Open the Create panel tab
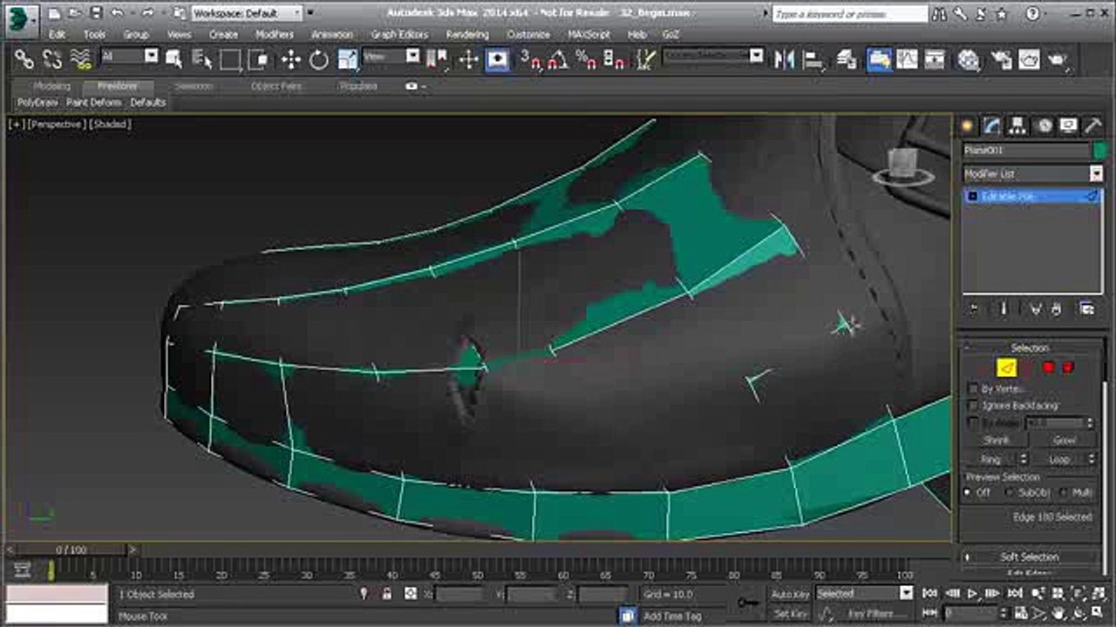 coord(967,125)
